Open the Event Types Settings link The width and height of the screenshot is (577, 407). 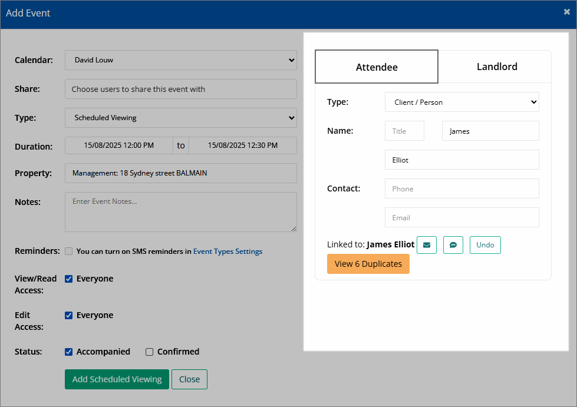coord(227,252)
